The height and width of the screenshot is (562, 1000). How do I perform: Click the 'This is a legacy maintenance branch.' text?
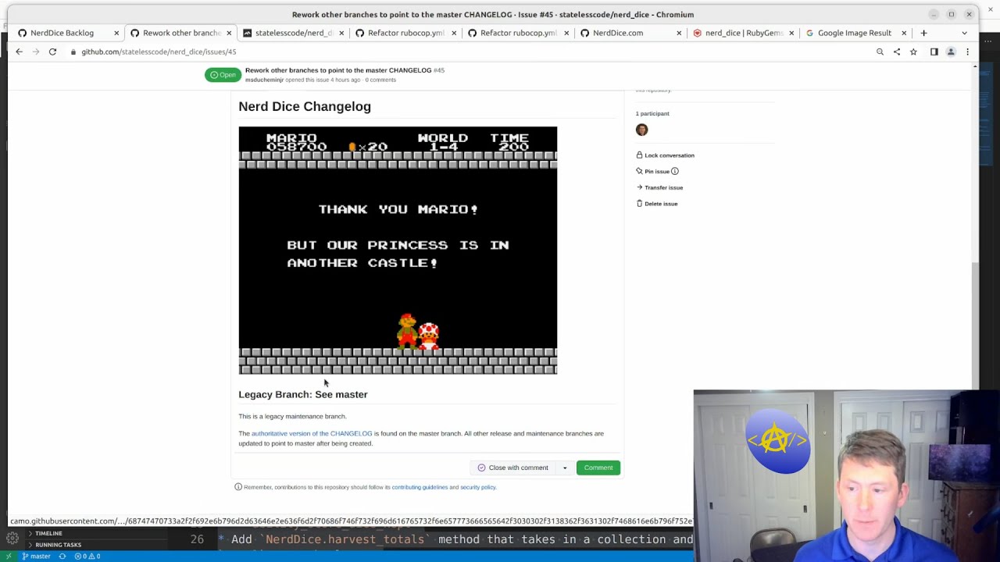pyautogui.click(x=292, y=416)
